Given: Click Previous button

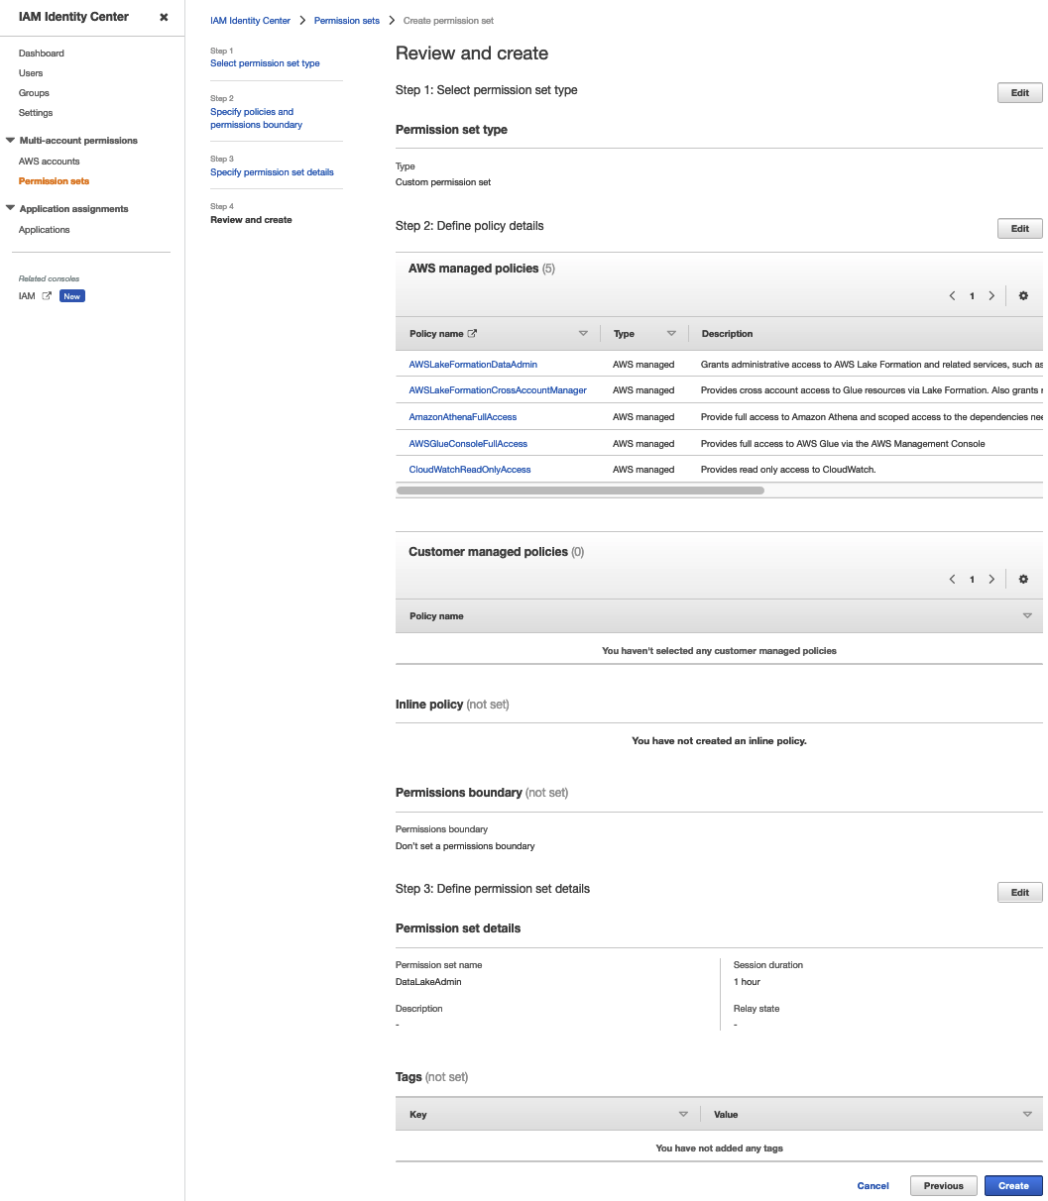Looking at the screenshot, I should pos(944,1186).
